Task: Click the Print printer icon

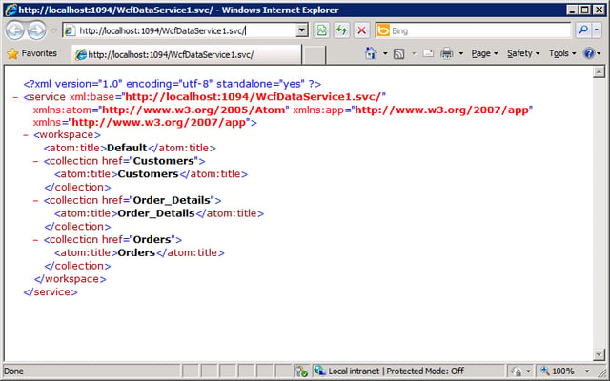Action: tap(447, 53)
